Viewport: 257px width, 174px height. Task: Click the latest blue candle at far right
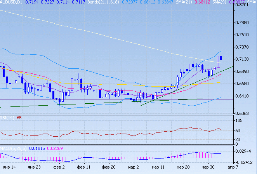point(221,58)
